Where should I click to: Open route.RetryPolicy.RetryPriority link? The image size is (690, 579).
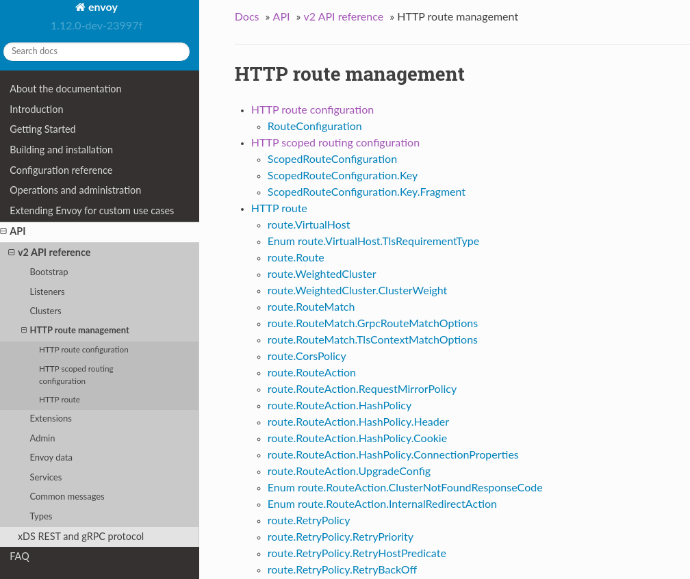(341, 537)
